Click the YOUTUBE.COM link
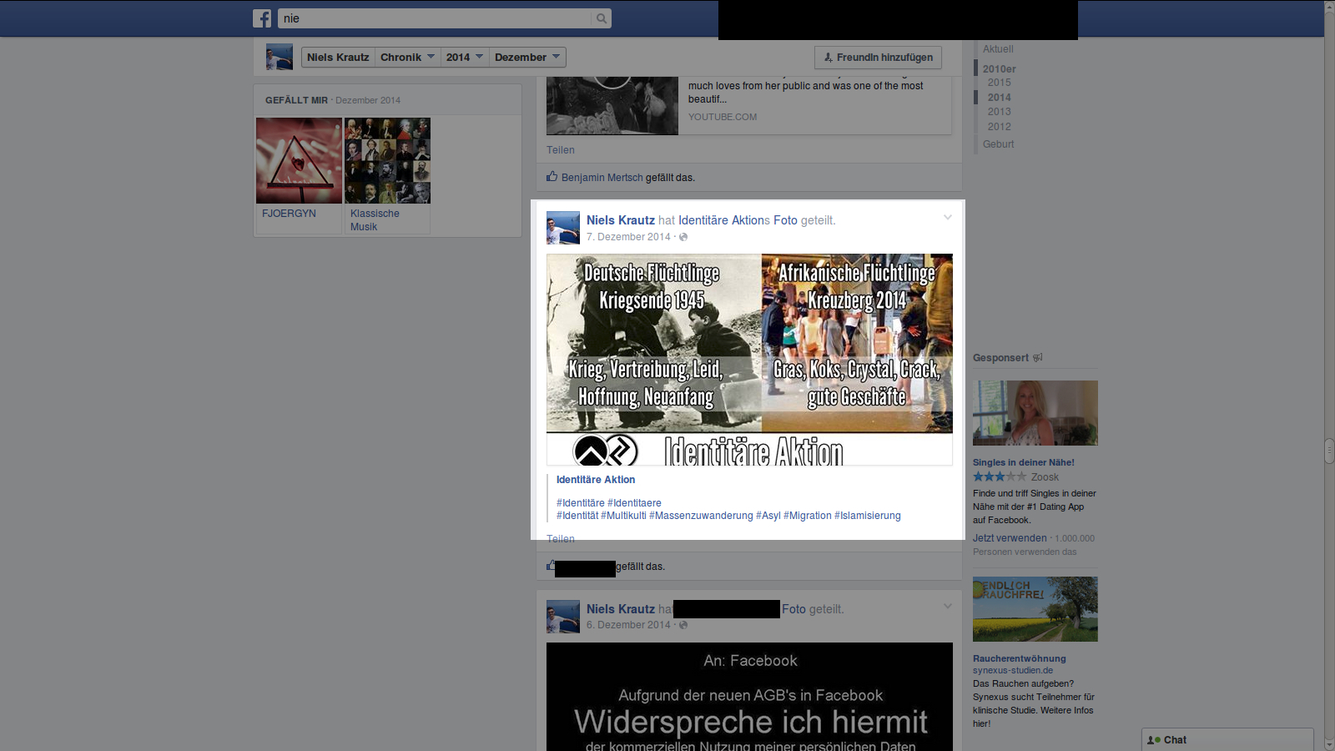Viewport: 1335px width, 751px height. [x=723, y=117]
